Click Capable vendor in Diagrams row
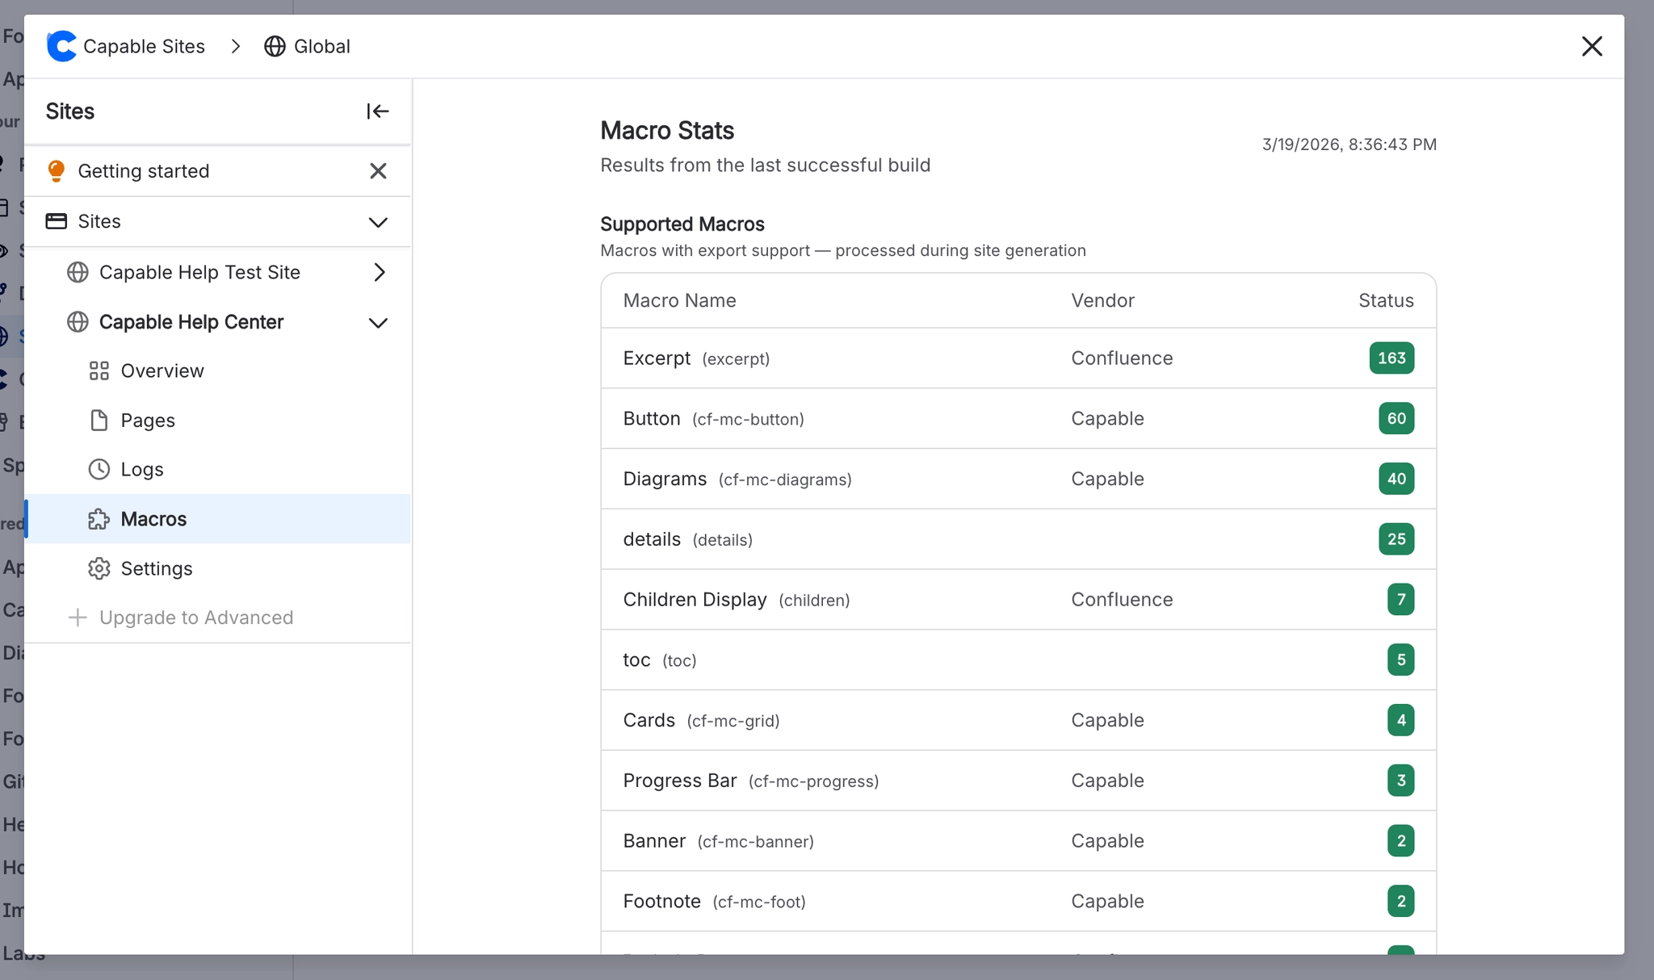The width and height of the screenshot is (1654, 980). [1107, 479]
